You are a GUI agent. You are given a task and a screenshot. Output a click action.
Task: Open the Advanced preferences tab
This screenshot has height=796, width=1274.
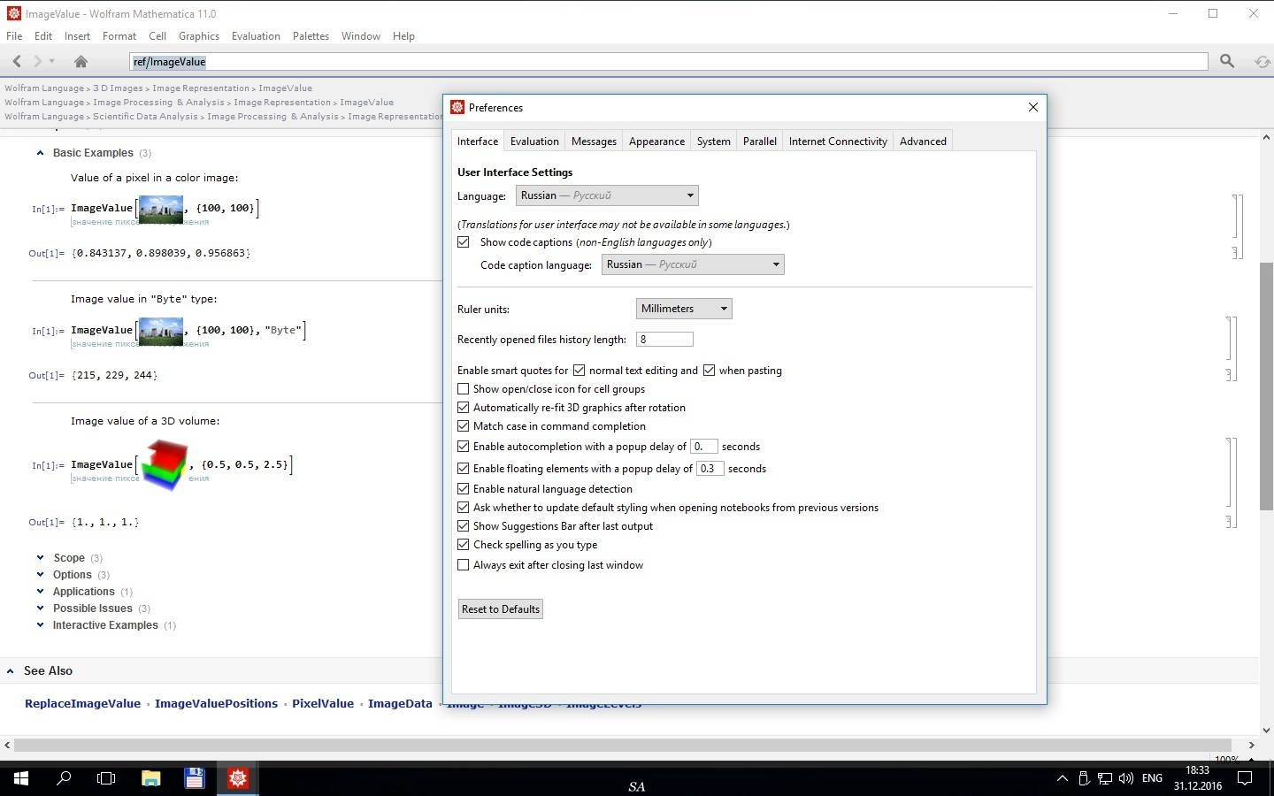[923, 142]
